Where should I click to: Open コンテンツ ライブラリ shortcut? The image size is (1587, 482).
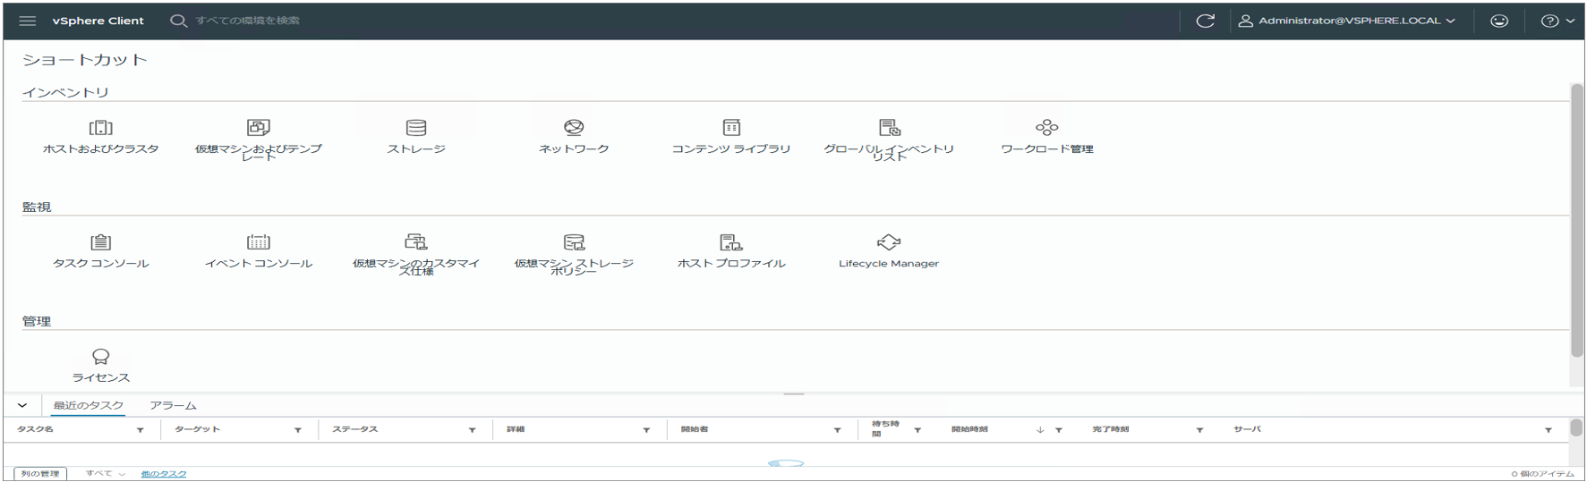click(x=731, y=138)
